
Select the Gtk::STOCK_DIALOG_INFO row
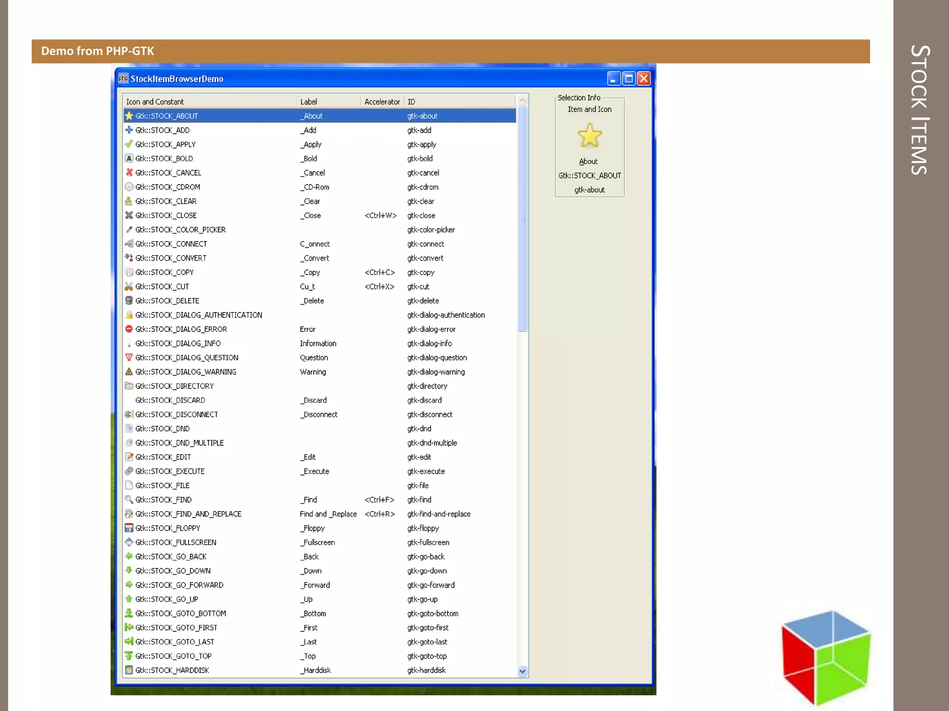click(x=320, y=343)
